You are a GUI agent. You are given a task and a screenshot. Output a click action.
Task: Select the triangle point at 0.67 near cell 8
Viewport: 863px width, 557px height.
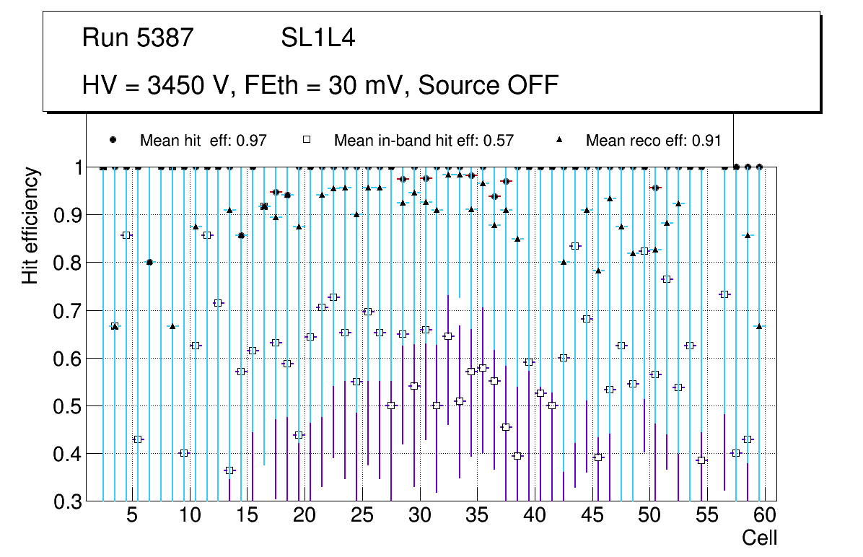point(172,326)
